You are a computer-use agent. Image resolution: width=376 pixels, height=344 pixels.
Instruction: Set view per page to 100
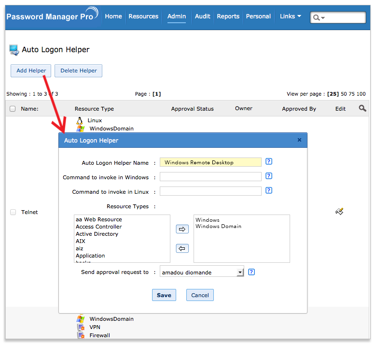pyautogui.click(x=361, y=94)
